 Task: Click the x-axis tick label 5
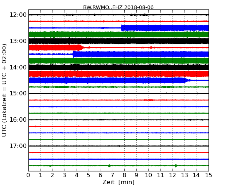[x=89, y=175]
